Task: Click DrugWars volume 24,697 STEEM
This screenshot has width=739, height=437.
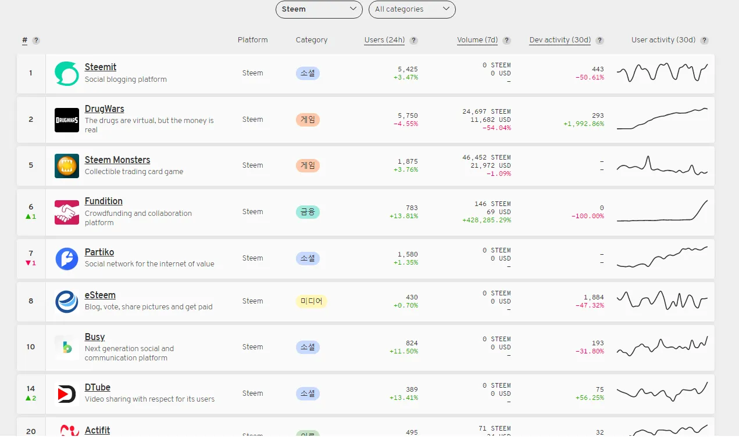Action: pyautogui.click(x=487, y=111)
